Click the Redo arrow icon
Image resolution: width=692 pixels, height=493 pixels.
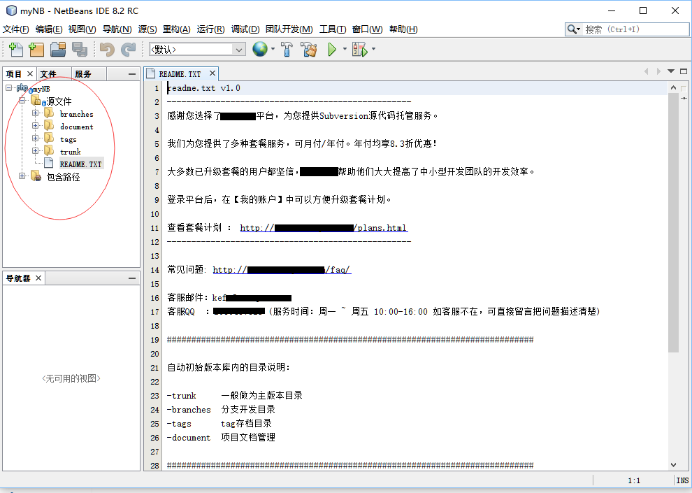(129, 50)
